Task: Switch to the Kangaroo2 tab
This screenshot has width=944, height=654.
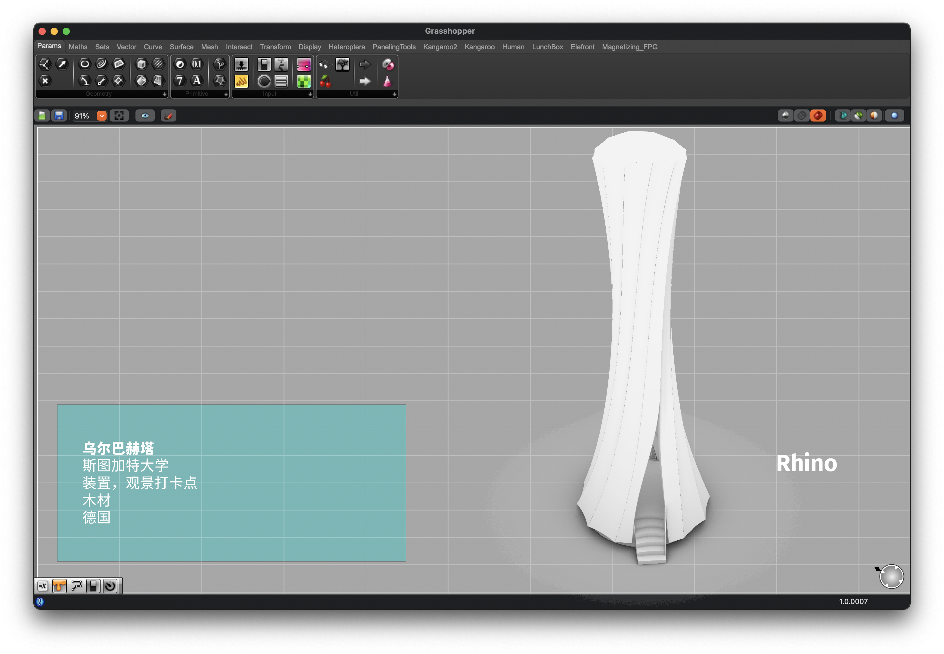Action: point(439,47)
